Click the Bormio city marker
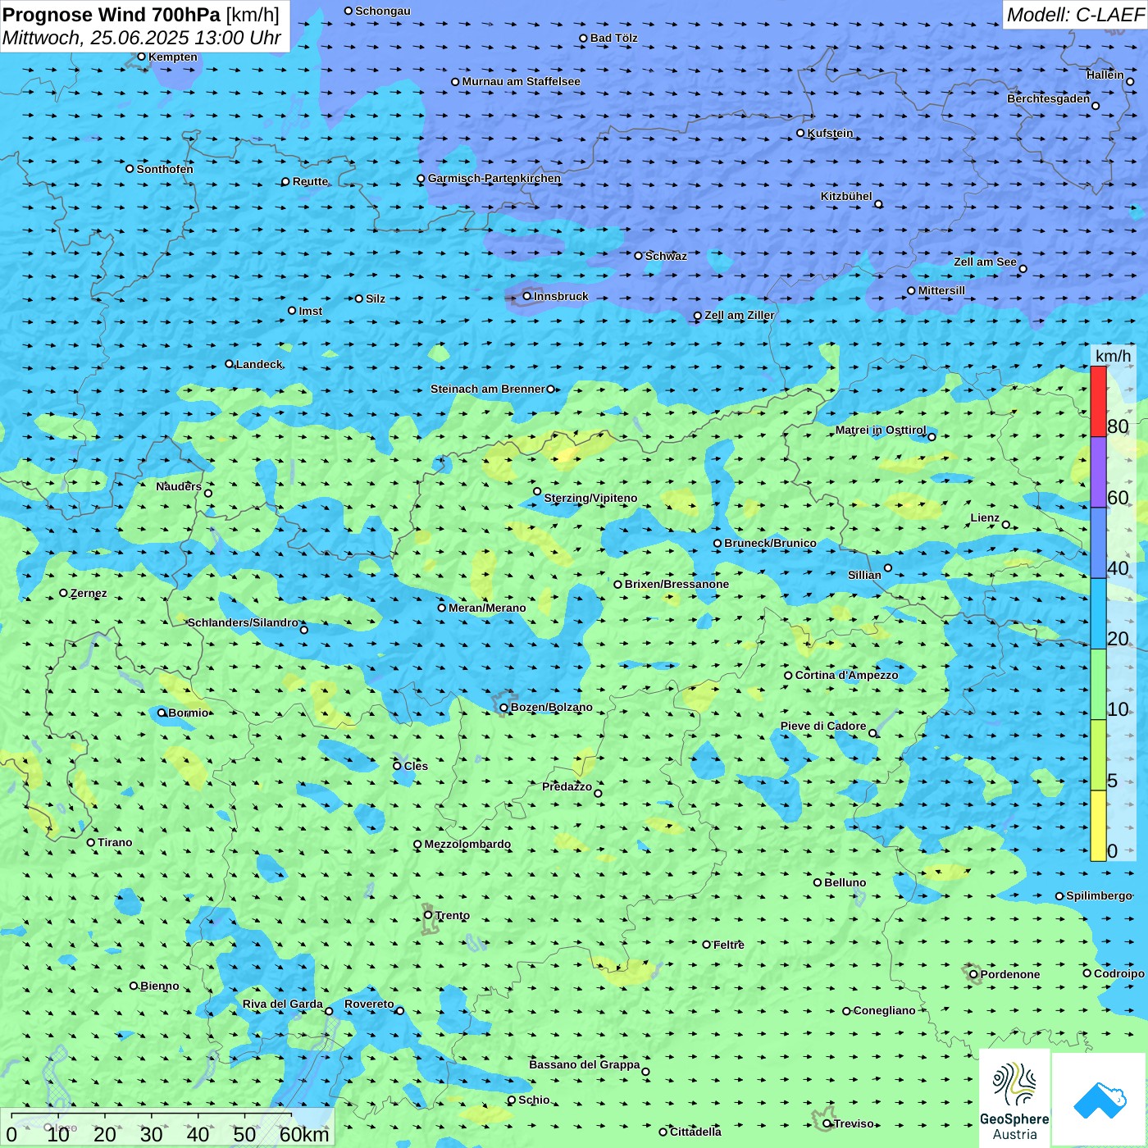Image resolution: width=1148 pixels, height=1148 pixels. (x=162, y=713)
